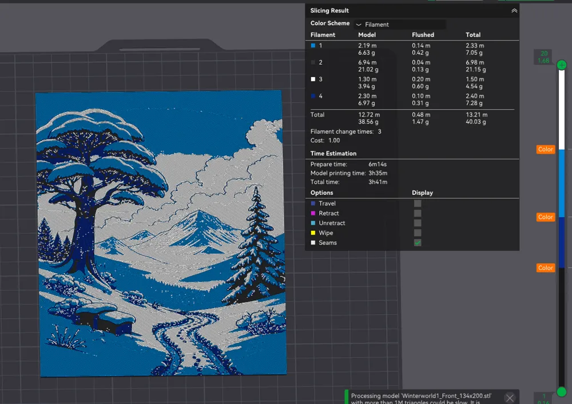572x404 pixels.
Task: Click the Total time 3h41m value
Action: [x=378, y=182]
